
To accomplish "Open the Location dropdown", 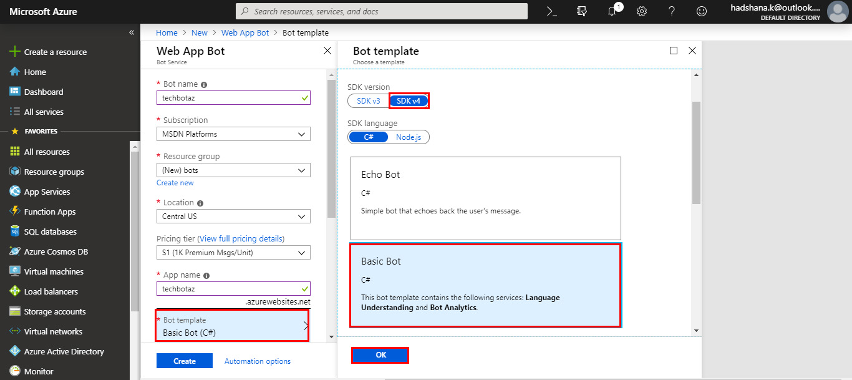I will pos(233,217).
